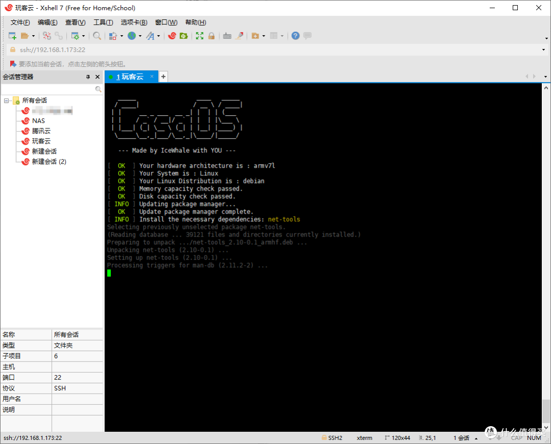The height and width of the screenshot is (444, 551).
Task: Open a new tab with the plus button
Action: point(163,76)
